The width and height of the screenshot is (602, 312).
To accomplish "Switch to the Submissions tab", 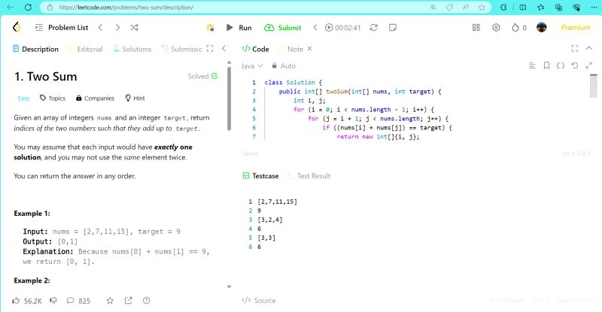I will 181,49.
